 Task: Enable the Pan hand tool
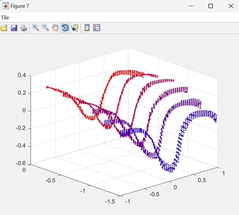pos(55,28)
